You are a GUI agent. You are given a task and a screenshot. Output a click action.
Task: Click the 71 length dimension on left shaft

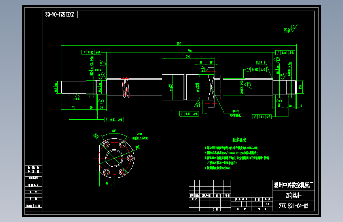coord(74,108)
